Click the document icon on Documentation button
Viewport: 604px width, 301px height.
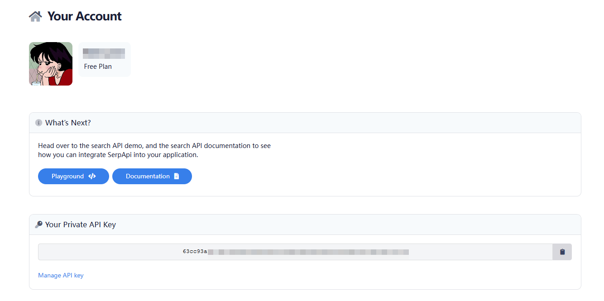coord(177,177)
